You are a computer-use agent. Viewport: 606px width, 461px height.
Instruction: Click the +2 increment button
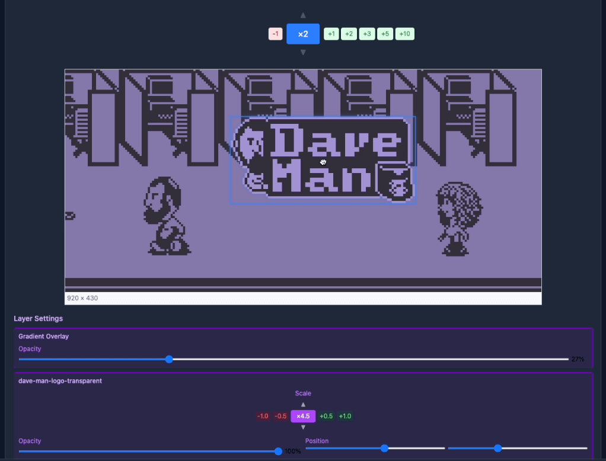tap(349, 34)
